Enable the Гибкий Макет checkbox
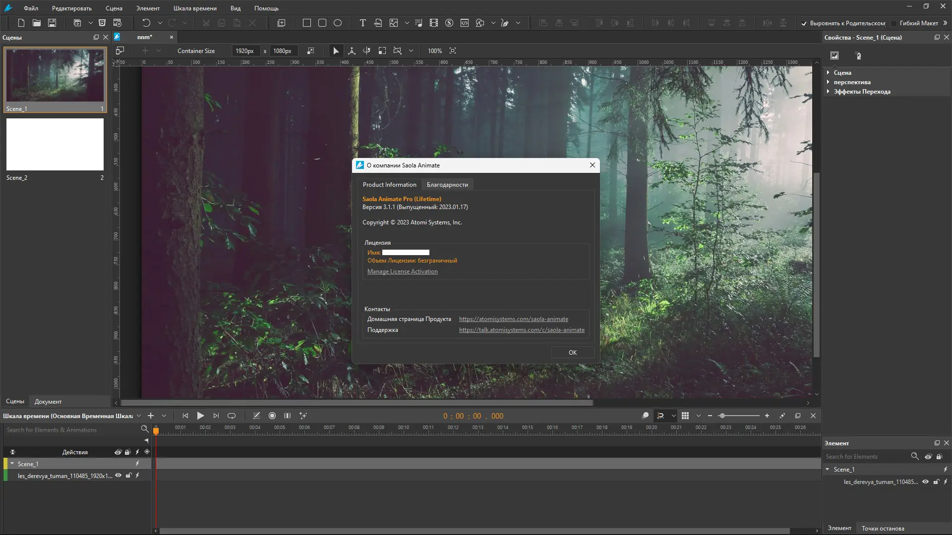This screenshot has height=535, width=952. click(894, 23)
